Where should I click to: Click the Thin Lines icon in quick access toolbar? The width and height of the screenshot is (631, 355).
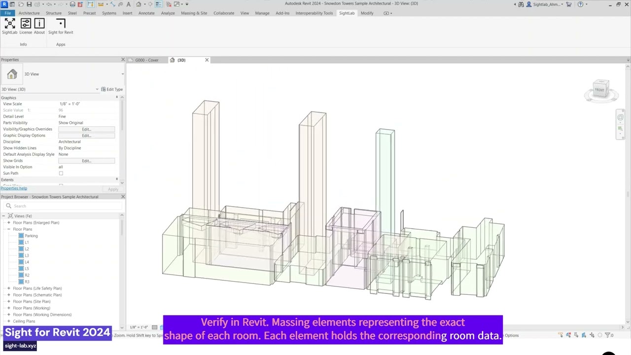[x=158, y=4]
